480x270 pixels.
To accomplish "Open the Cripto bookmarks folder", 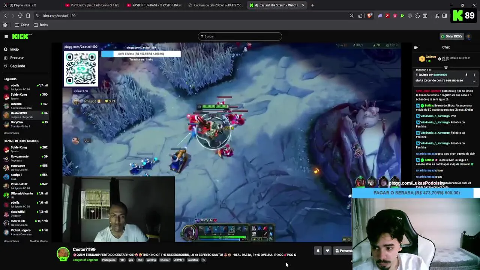I will 22,25.
